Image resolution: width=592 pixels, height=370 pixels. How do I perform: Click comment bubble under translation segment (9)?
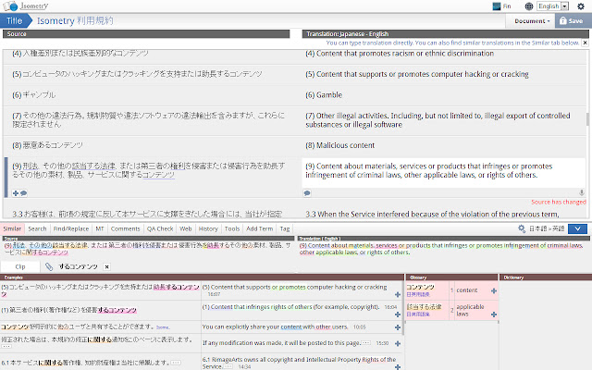pyautogui.click(x=307, y=193)
